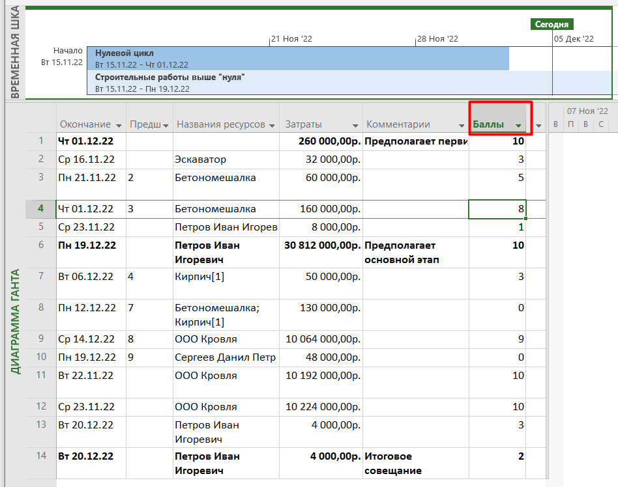Open the Названия ресурсов column filter dropdown
The height and width of the screenshot is (487, 618).
(272, 126)
